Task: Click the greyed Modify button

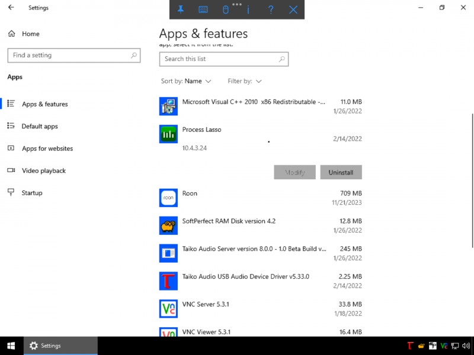Action: (x=294, y=172)
